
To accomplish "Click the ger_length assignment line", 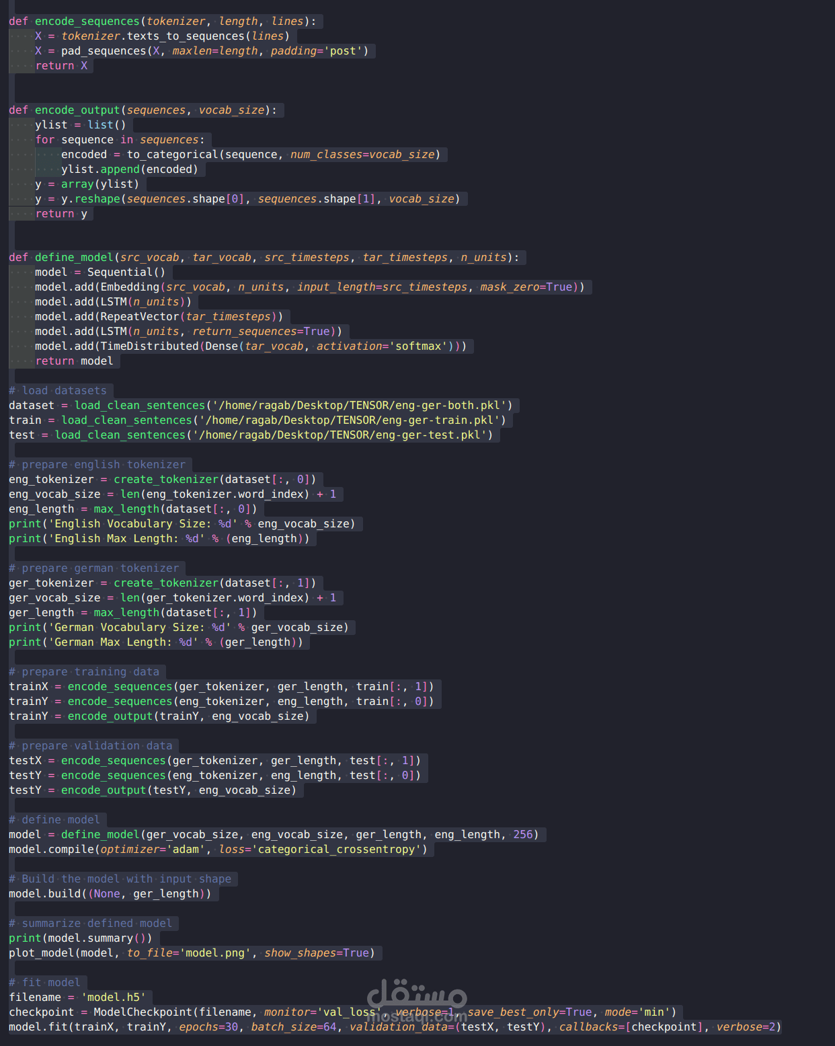I will (x=133, y=613).
